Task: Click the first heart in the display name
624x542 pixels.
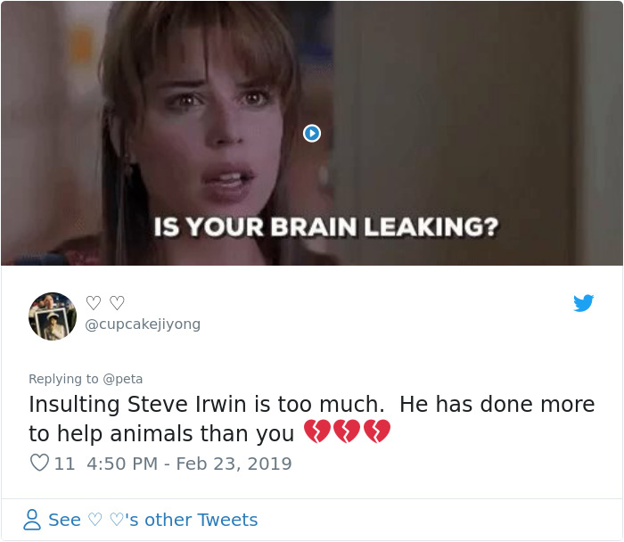Action: 94,303
